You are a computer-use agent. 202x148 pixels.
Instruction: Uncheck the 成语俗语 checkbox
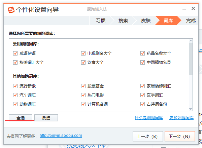15,53
